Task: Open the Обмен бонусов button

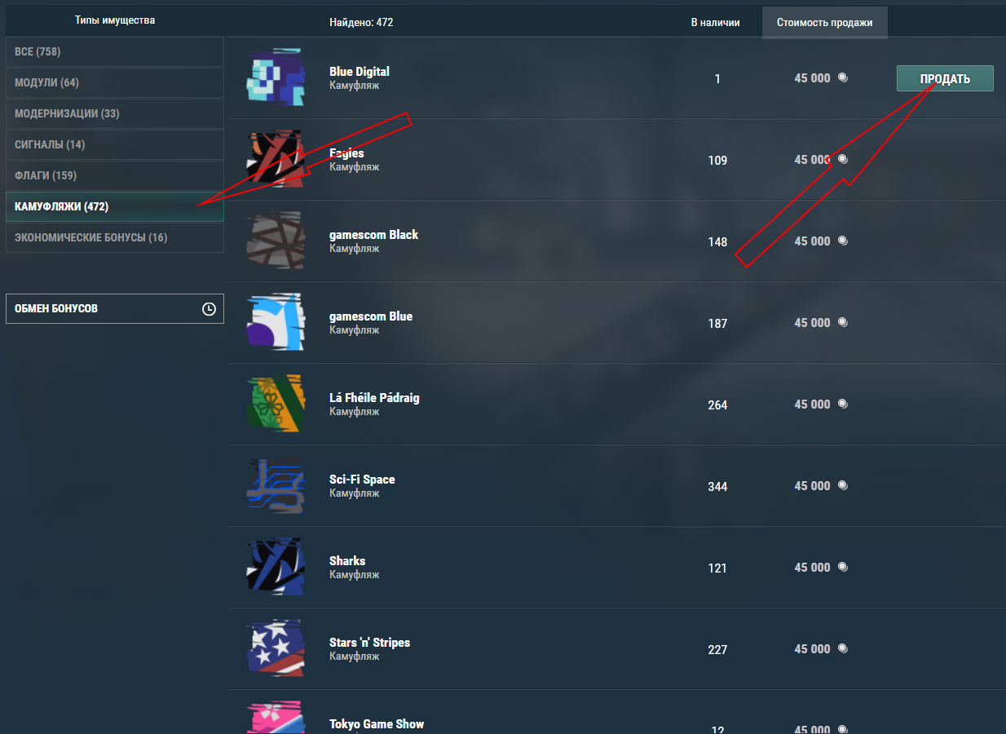Action: 115,309
